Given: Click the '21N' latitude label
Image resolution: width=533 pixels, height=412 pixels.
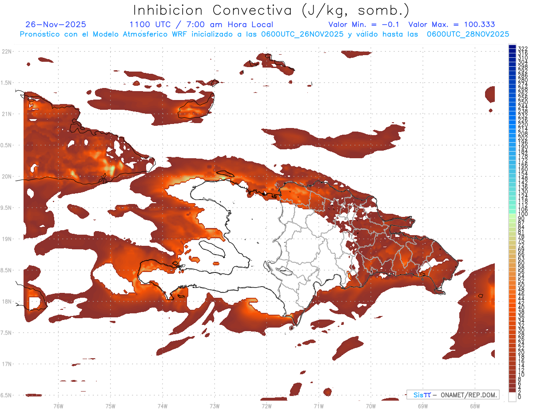Looking at the screenshot, I should pyautogui.click(x=7, y=114).
